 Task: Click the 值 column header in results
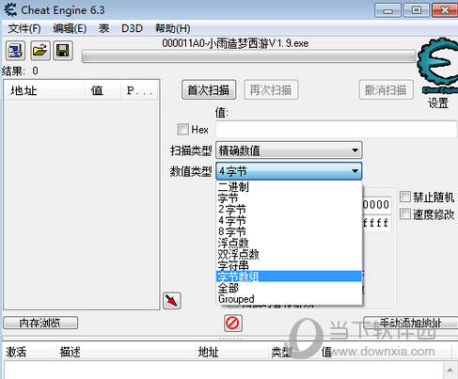point(103,90)
